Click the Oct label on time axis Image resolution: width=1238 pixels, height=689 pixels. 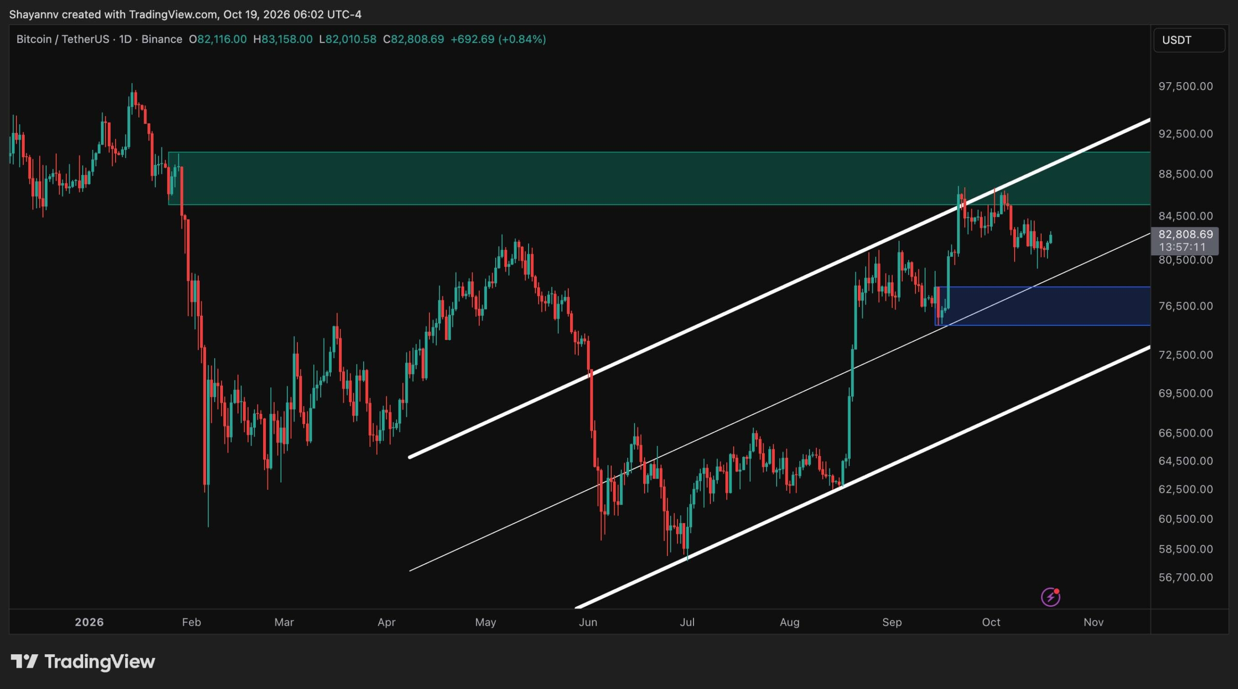pos(991,622)
